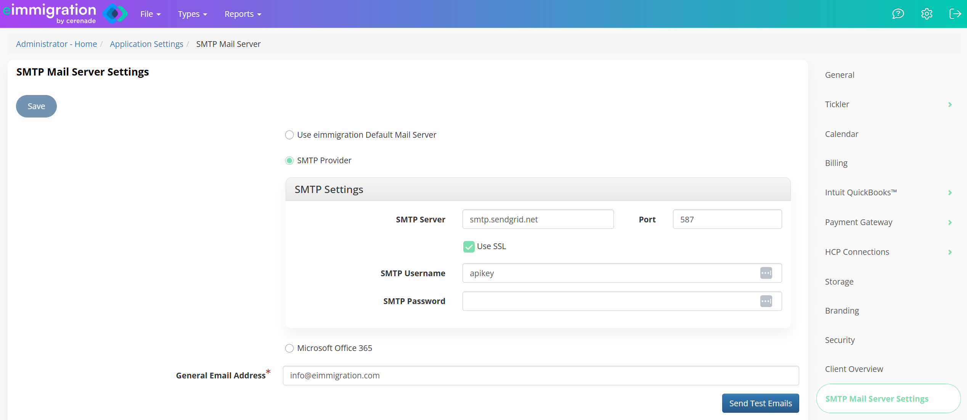Click password manager icon in SMTP Username
The width and height of the screenshot is (967, 420).
766,273
